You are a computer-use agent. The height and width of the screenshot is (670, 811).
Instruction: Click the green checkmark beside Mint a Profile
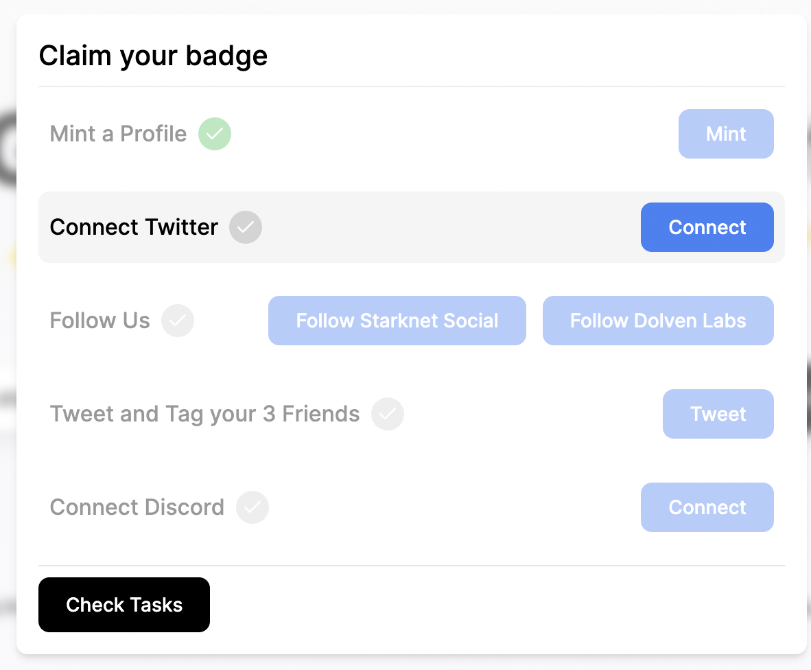pos(215,134)
